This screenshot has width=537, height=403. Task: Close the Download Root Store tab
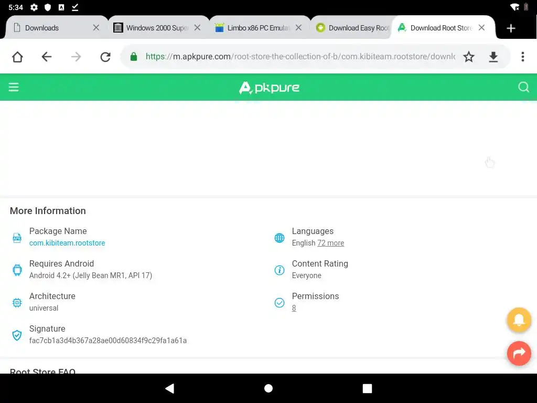(481, 28)
